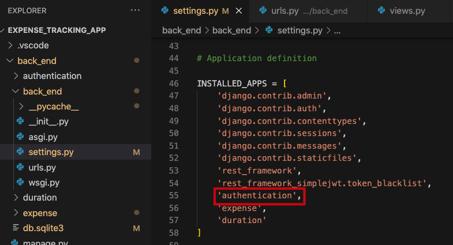Click the Python icon on the urls.py tab

tap(263, 11)
